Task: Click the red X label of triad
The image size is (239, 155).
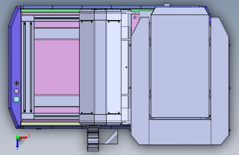Action: 29,136
